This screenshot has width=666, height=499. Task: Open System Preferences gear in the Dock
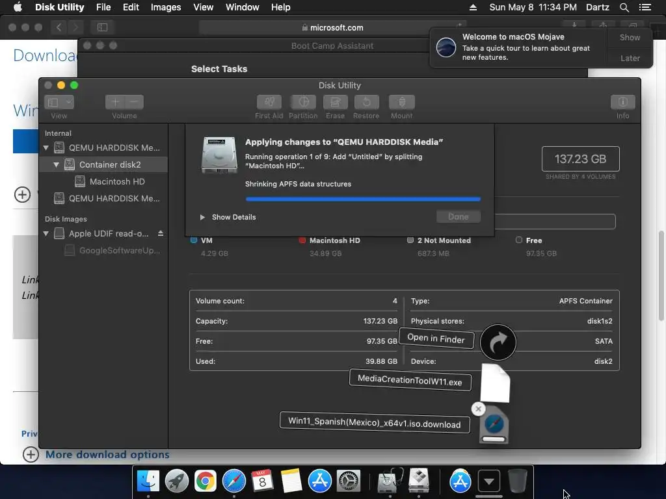click(349, 481)
